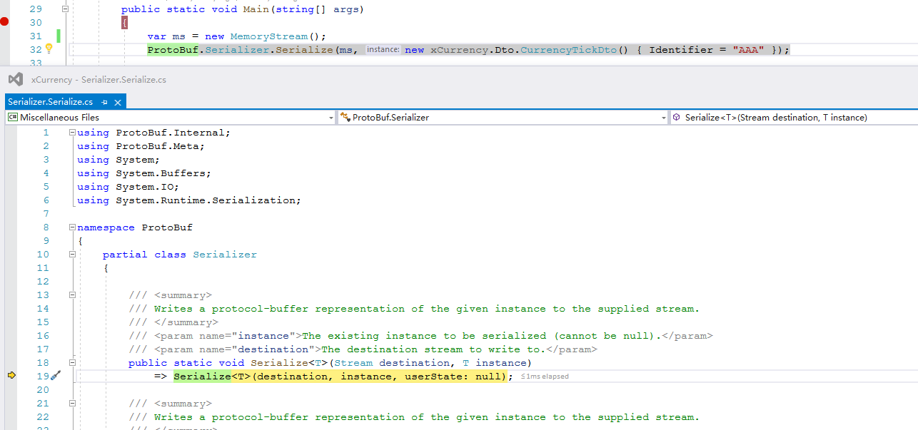Image resolution: width=918 pixels, height=430 pixels.
Task: Collapse the Serializer class at line 10
Action: tap(72, 255)
